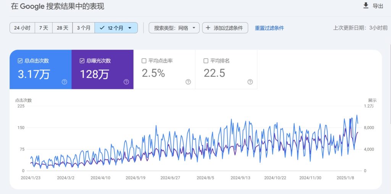Uncheck the 总曝光次数 checkbox
This screenshot has height=194, width=391.
(82, 61)
